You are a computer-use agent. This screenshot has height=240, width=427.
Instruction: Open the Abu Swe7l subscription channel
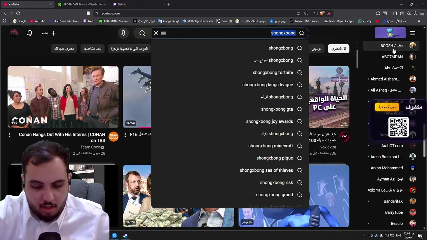coord(390,68)
